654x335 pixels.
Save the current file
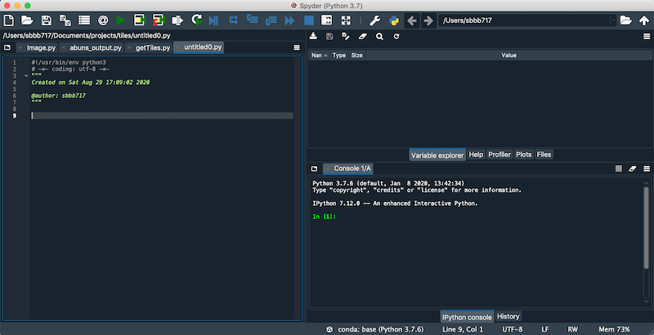(x=47, y=20)
